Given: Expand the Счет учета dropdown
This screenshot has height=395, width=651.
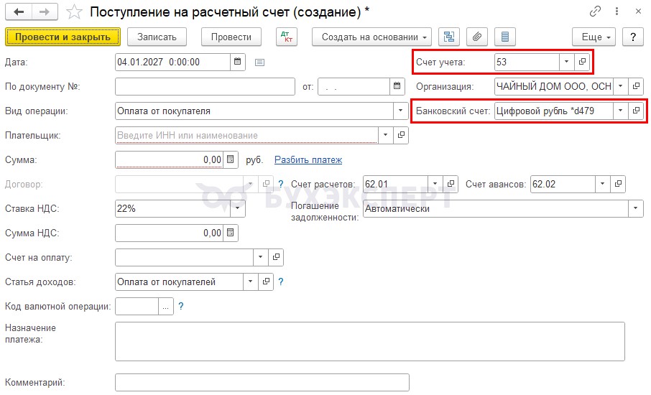Looking at the screenshot, I should 566,62.
